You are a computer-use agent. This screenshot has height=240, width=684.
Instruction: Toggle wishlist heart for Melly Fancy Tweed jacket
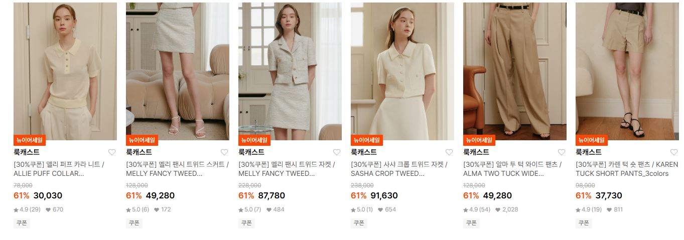(x=337, y=152)
